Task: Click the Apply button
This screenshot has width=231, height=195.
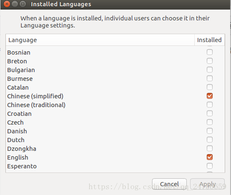Action: point(207,184)
